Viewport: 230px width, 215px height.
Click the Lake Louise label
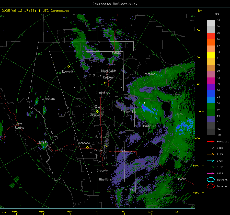pos(20,126)
